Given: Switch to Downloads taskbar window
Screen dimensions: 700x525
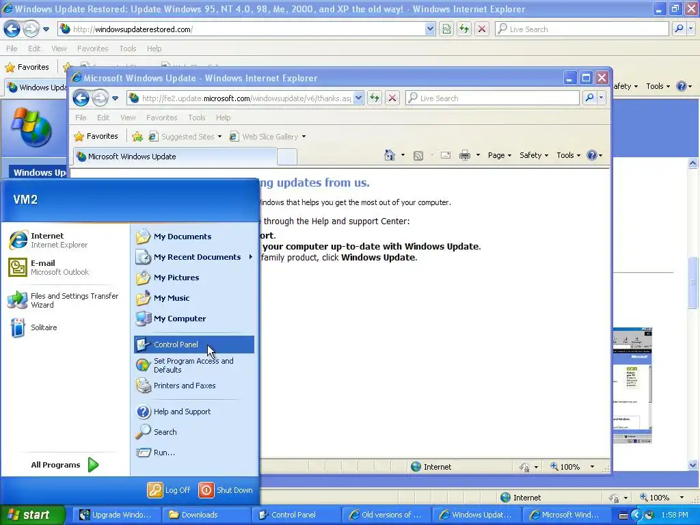Looking at the screenshot, I should pos(205,515).
